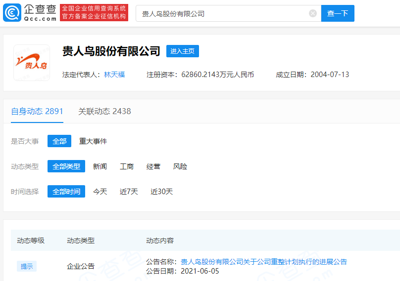Switch to 自身动态 2891 tab
The height and width of the screenshot is (281, 400).
coord(37,111)
